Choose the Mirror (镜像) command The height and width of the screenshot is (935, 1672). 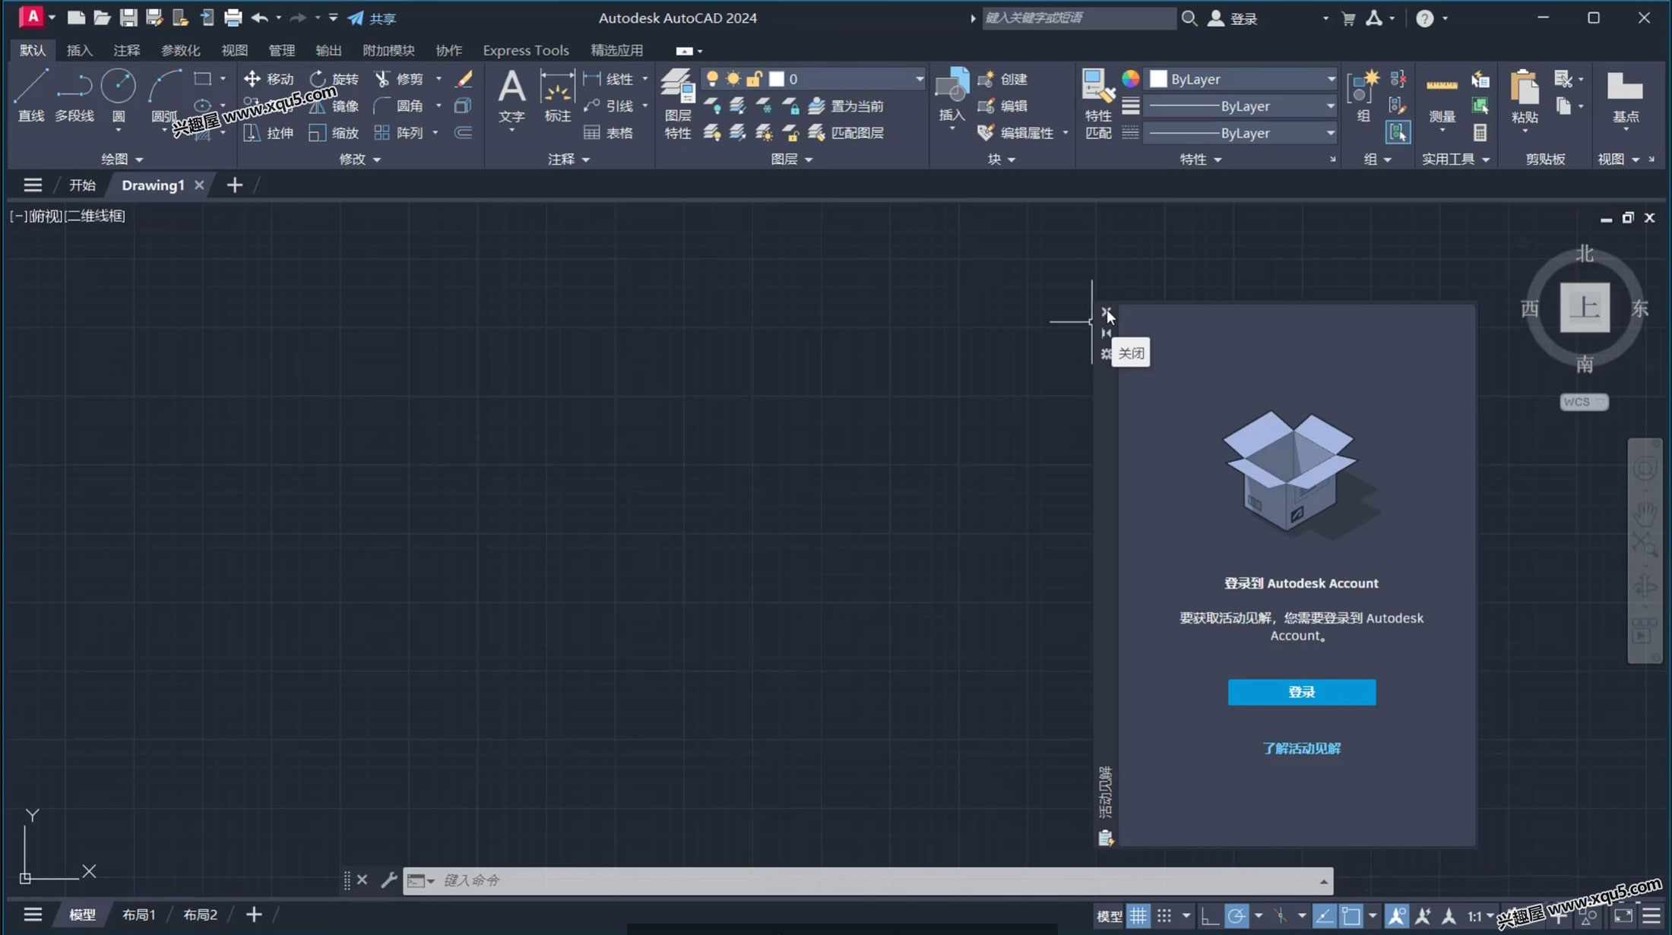[x=334, y=106]
